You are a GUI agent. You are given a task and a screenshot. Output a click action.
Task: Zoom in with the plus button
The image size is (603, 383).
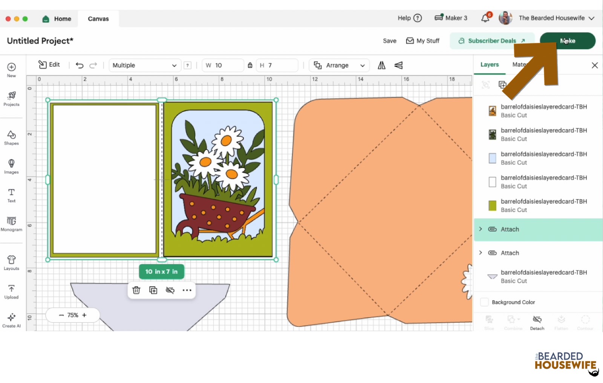coord(84,315)
